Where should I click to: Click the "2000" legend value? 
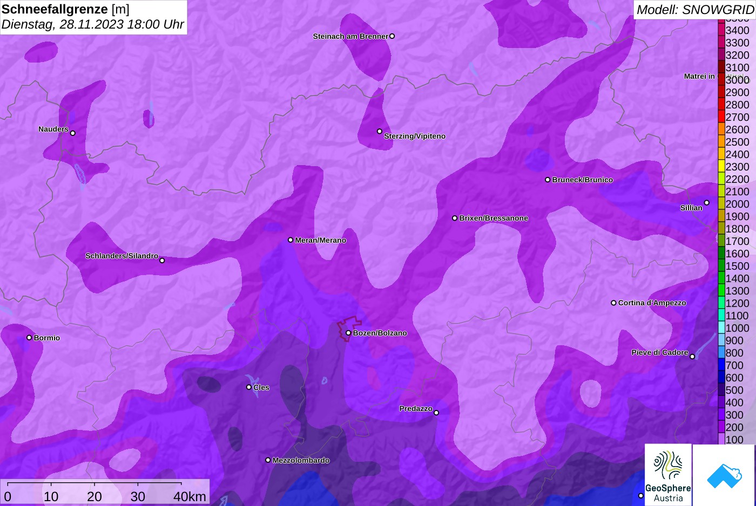[x=738, y=204]
